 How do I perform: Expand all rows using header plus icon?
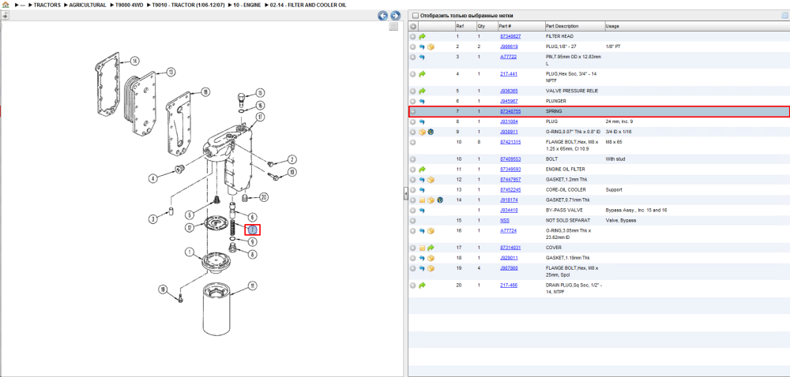click(412, 26)
